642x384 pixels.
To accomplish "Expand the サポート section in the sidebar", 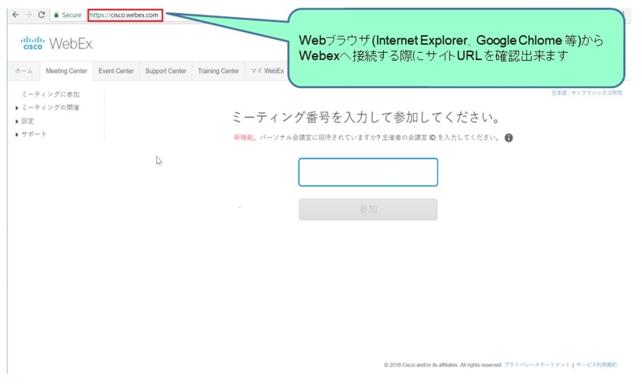I will point(34,134).
